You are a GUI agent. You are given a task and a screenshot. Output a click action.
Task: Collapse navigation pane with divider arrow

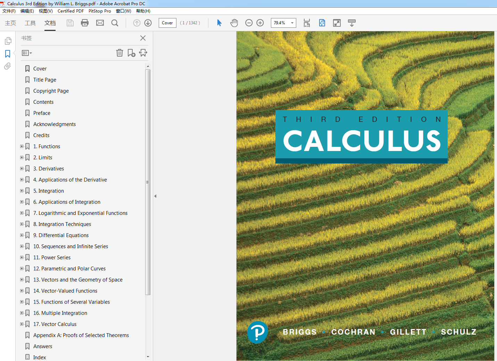[155, 196]
